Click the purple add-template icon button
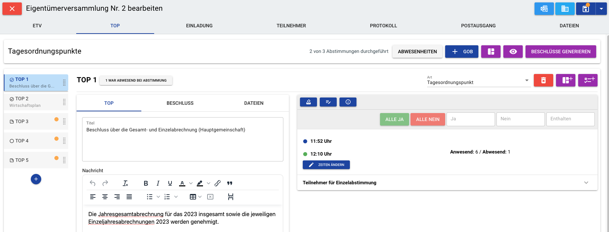Viewport: 609px width, 232px height. click(566, 80)
